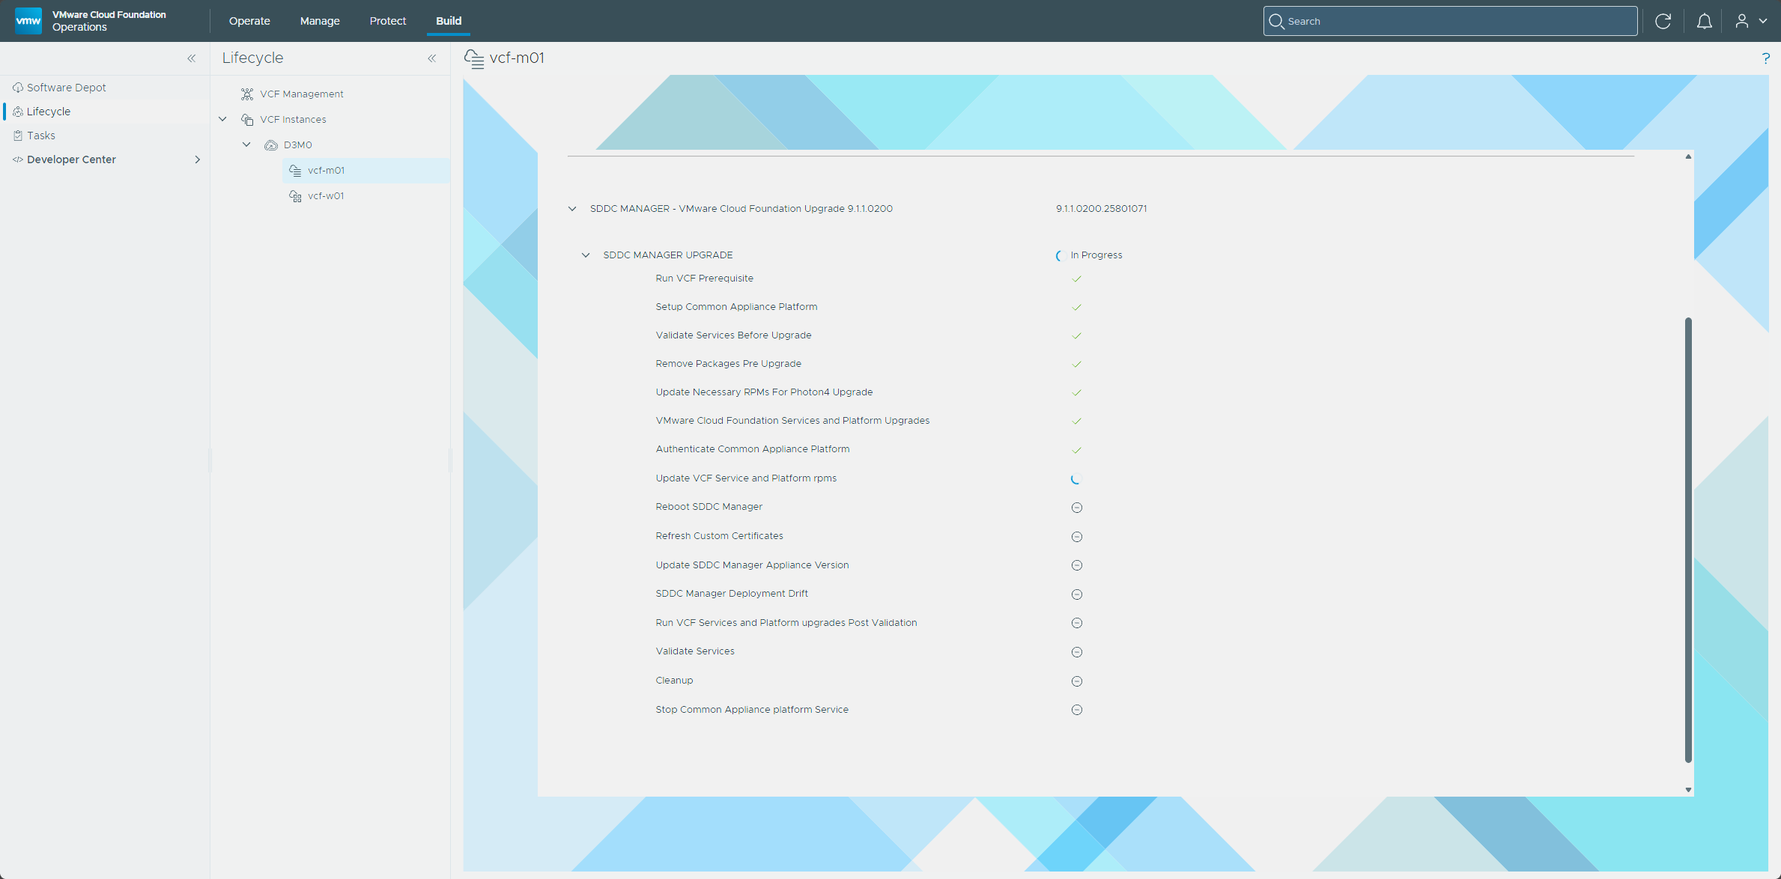
Task: Click the help question mark icon
Action: (1765, 58)
